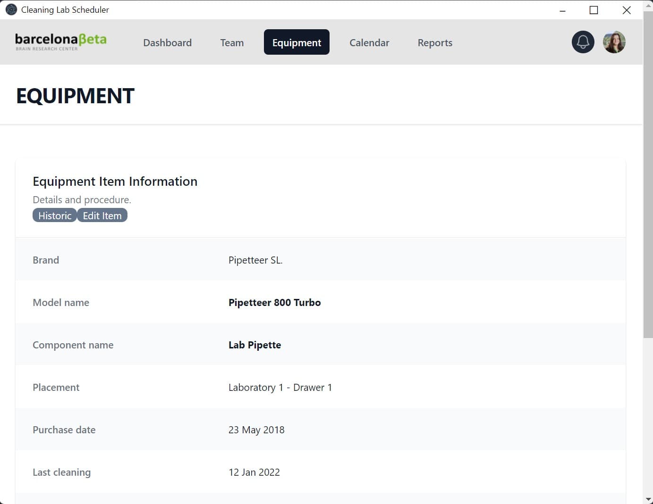Image resolution: width=653 pixels, height=504 pixels.
Task: Click the component name 'Lab Pipette'
Action: point(255,345)
